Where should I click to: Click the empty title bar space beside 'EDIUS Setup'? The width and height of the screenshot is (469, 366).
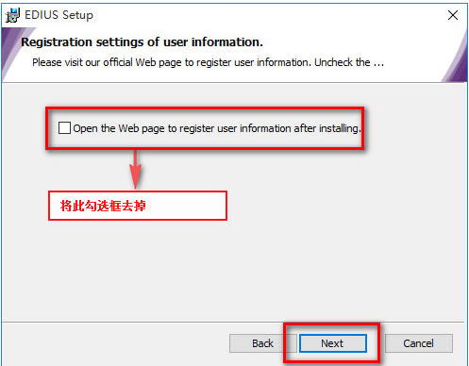267,15
